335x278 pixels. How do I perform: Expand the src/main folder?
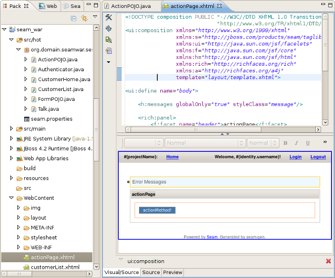tap(12, 129)
